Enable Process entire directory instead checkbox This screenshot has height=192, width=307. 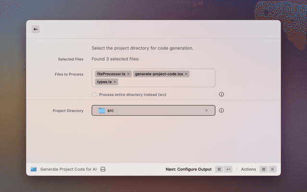[x=94, y=95]
